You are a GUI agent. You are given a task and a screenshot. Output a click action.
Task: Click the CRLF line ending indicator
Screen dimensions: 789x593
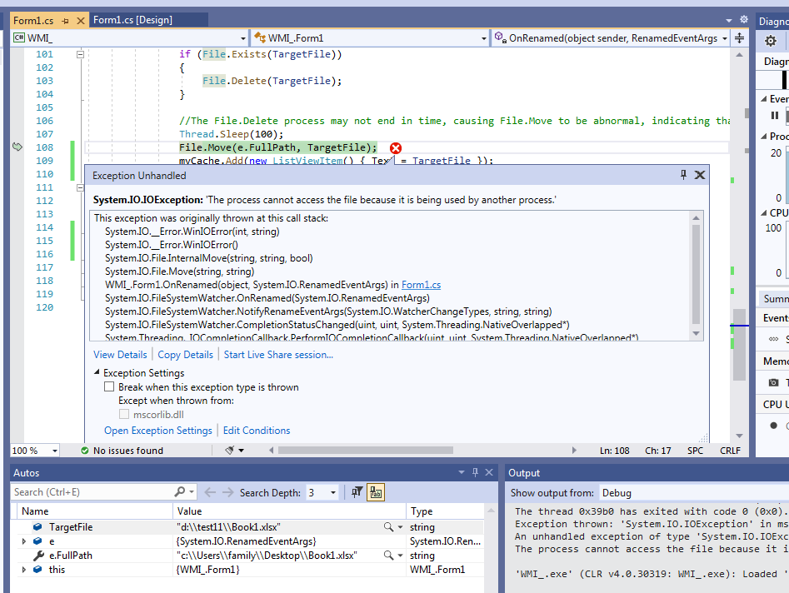(x=730, y=451)
